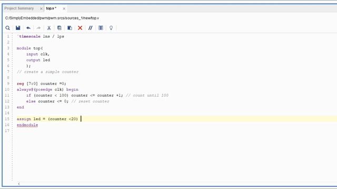Click the left arrow of horizontal scrollbar
This screenshot has height=189, width=337.
point(19,184)
